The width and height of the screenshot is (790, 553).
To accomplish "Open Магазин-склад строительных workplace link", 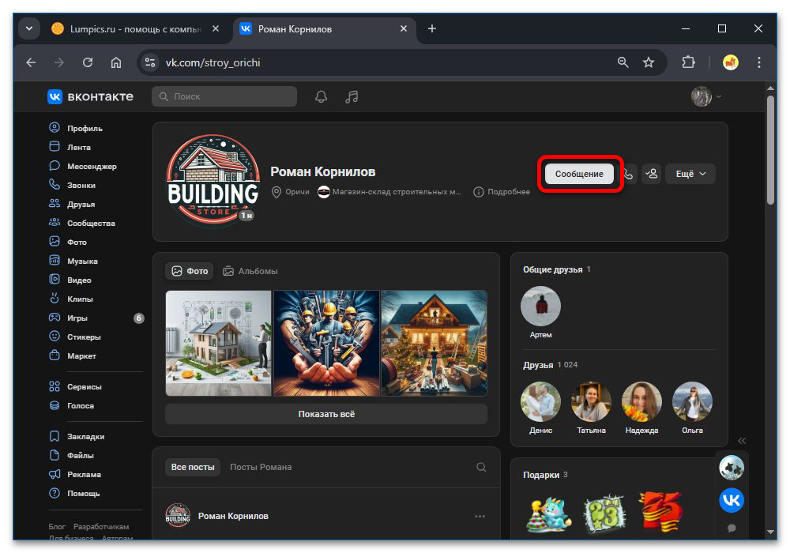I will point(389,192).
